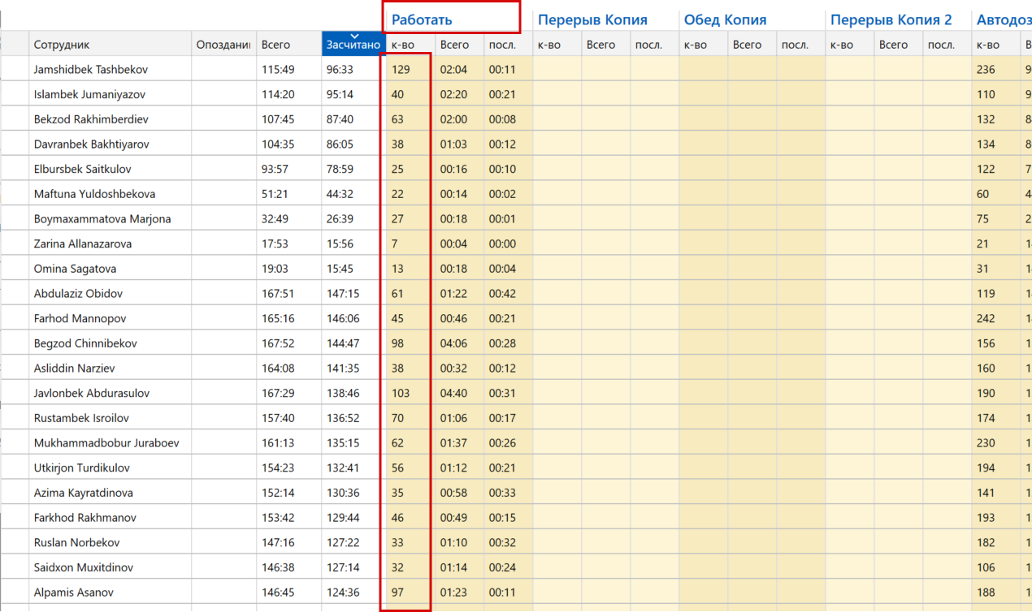This screenshot has height=612, width=1032.
Task: Click the Всего header under Работать
Action: coord(460,45)
